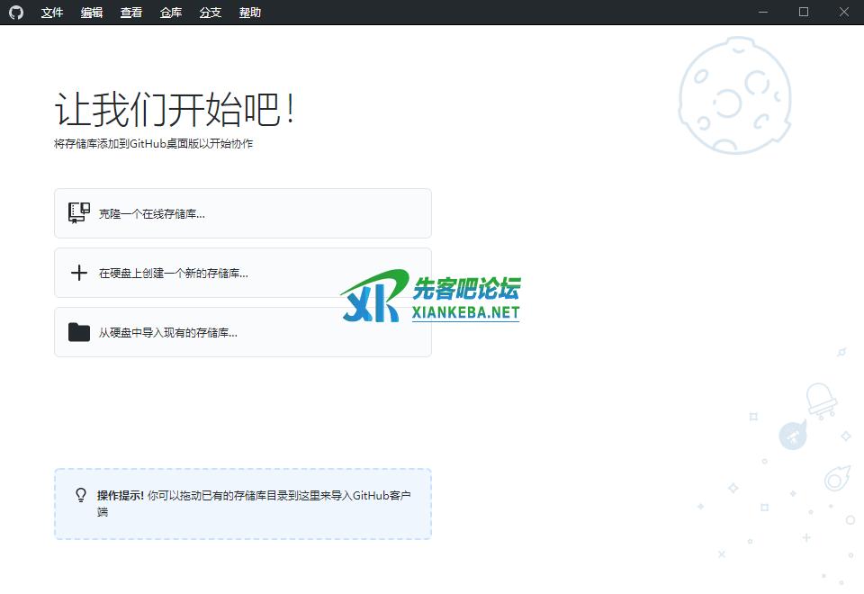Minimize the GitHub Desktop window

(763, 13)
